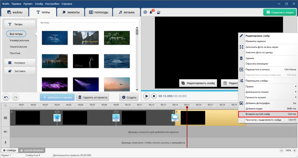Open the first transition between slides

57,117
